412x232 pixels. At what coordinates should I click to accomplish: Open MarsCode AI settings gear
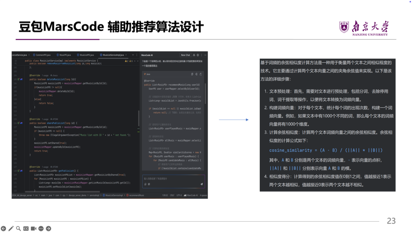tap(198, 55)
